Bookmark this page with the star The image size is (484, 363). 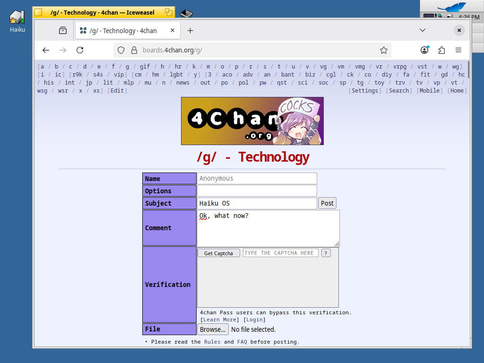tap(384, 50)
